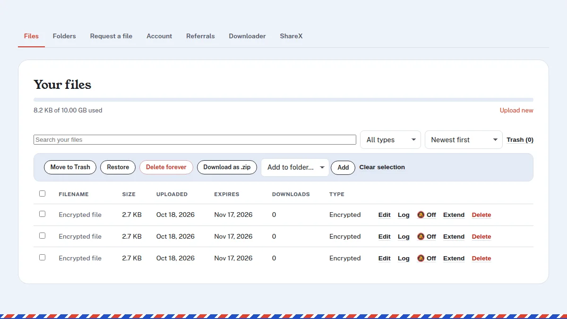Toggle notification bell in second file row
The image size is (567, 319).
tap(426, 236)
